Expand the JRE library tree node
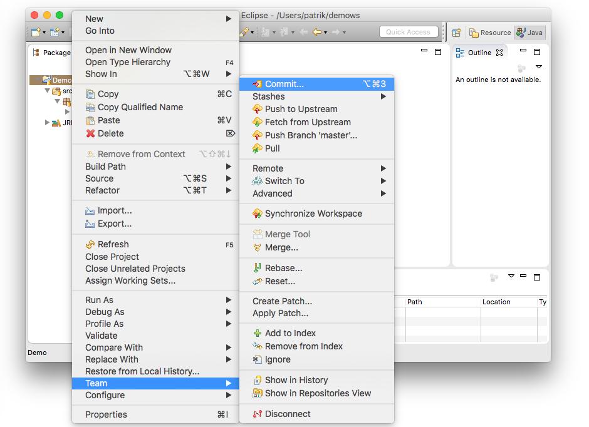This screenshot has height=427, width=589. coord(47,122)
